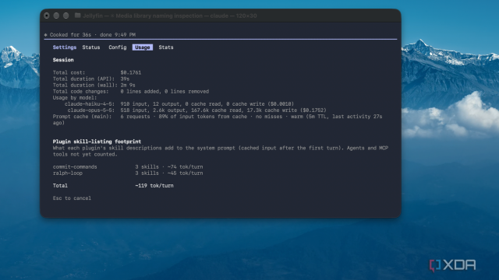Click the 'Esc to cancel' hint
The width and height of the screenshot is (499, 280).
click(72, 198)
